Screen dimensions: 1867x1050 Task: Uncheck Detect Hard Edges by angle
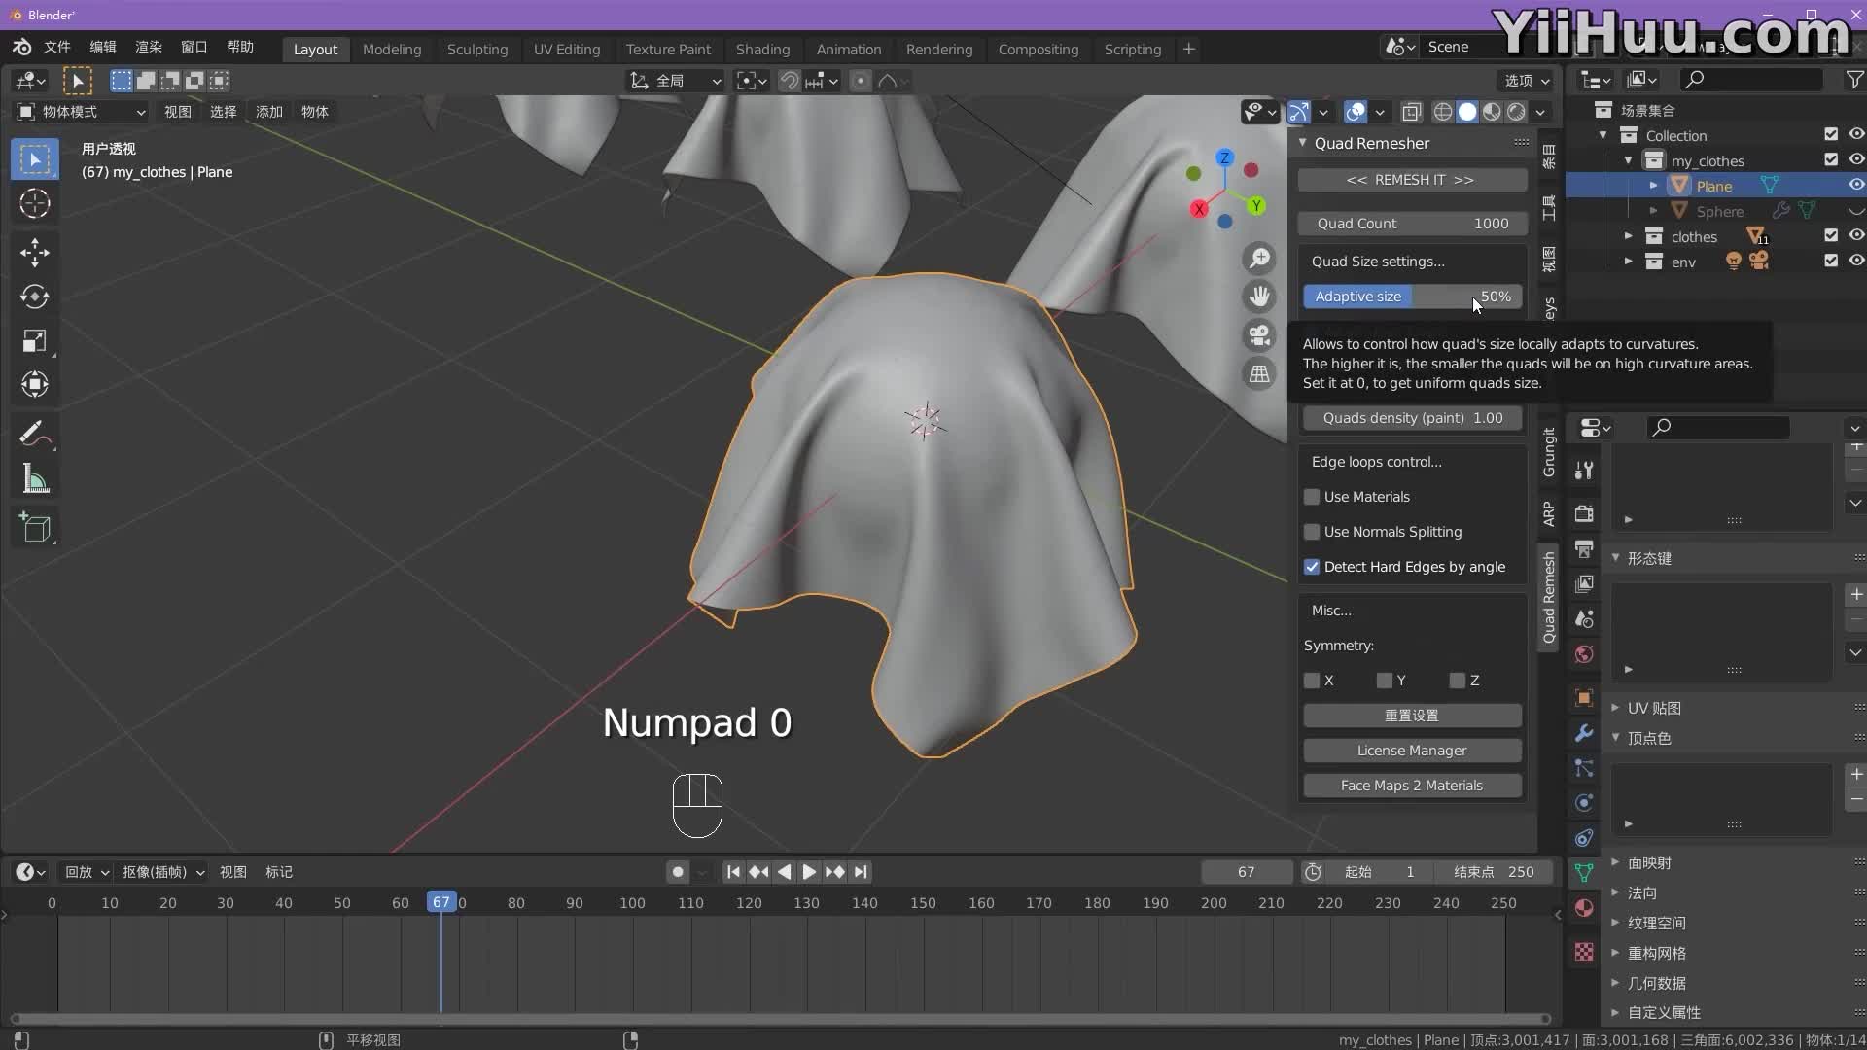pyautogui.click(x=1312, y=567)
